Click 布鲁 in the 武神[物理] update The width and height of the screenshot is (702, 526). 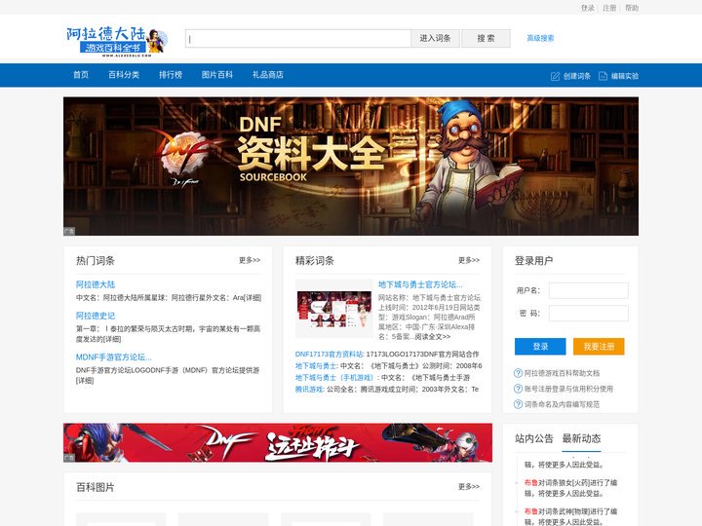[531, 511]
